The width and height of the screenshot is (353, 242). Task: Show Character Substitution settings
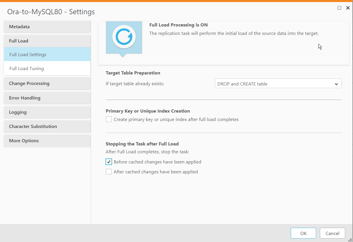coord(47,127)
